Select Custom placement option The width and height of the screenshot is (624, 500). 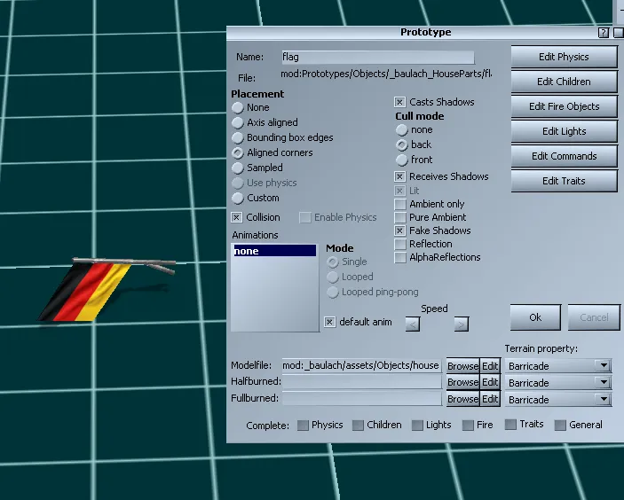[238, 198]
